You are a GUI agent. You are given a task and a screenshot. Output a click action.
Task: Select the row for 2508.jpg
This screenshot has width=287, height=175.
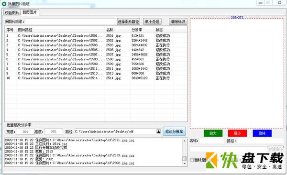click(96, 59)
